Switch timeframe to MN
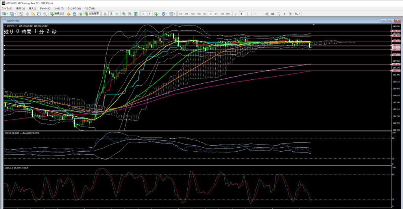403x209 pixels. click(228, 14)
